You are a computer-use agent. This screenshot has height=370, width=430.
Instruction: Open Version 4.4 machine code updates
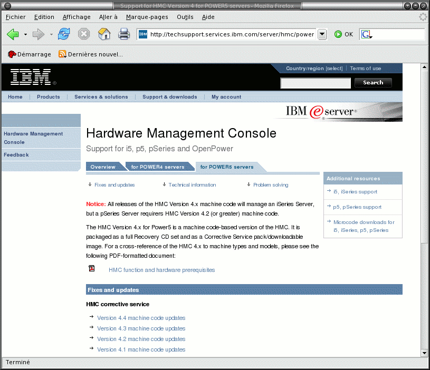point(141,318)
